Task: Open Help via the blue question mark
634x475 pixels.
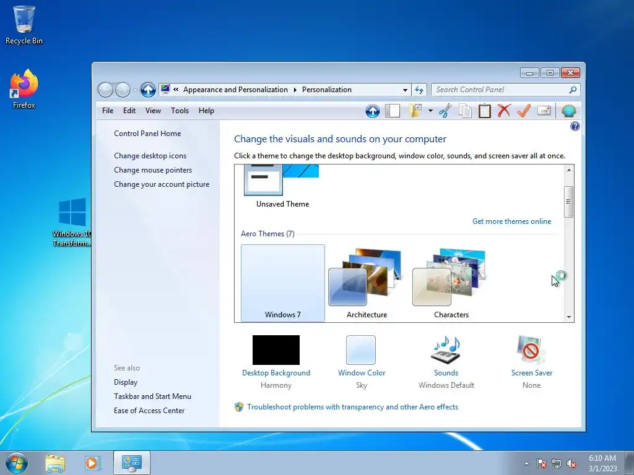Action: [575, 126]
